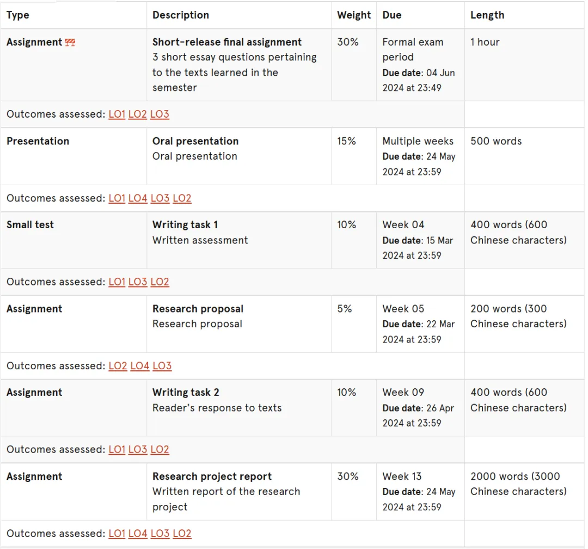Image resolution: width=588 pixels, height=549 pixels.
Task: Open LO3 link under Writing task 2
Action: point(138,449)
